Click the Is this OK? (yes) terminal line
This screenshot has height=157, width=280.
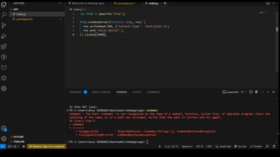click(83, 107)
